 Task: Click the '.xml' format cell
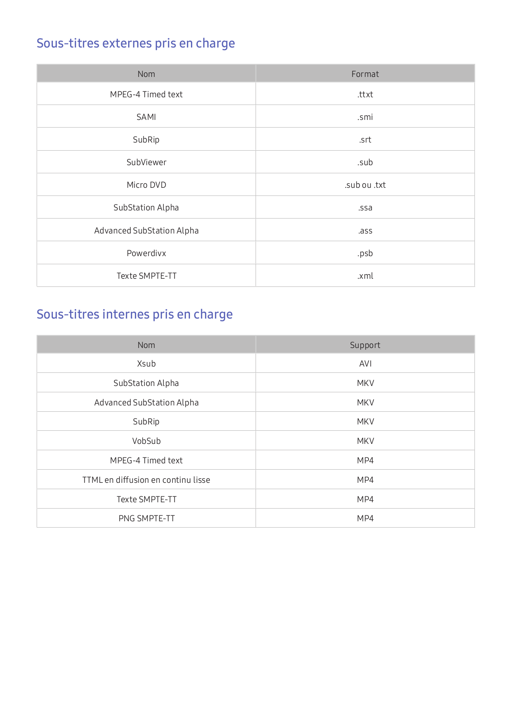pyautogui.click(x=365, y=276)
